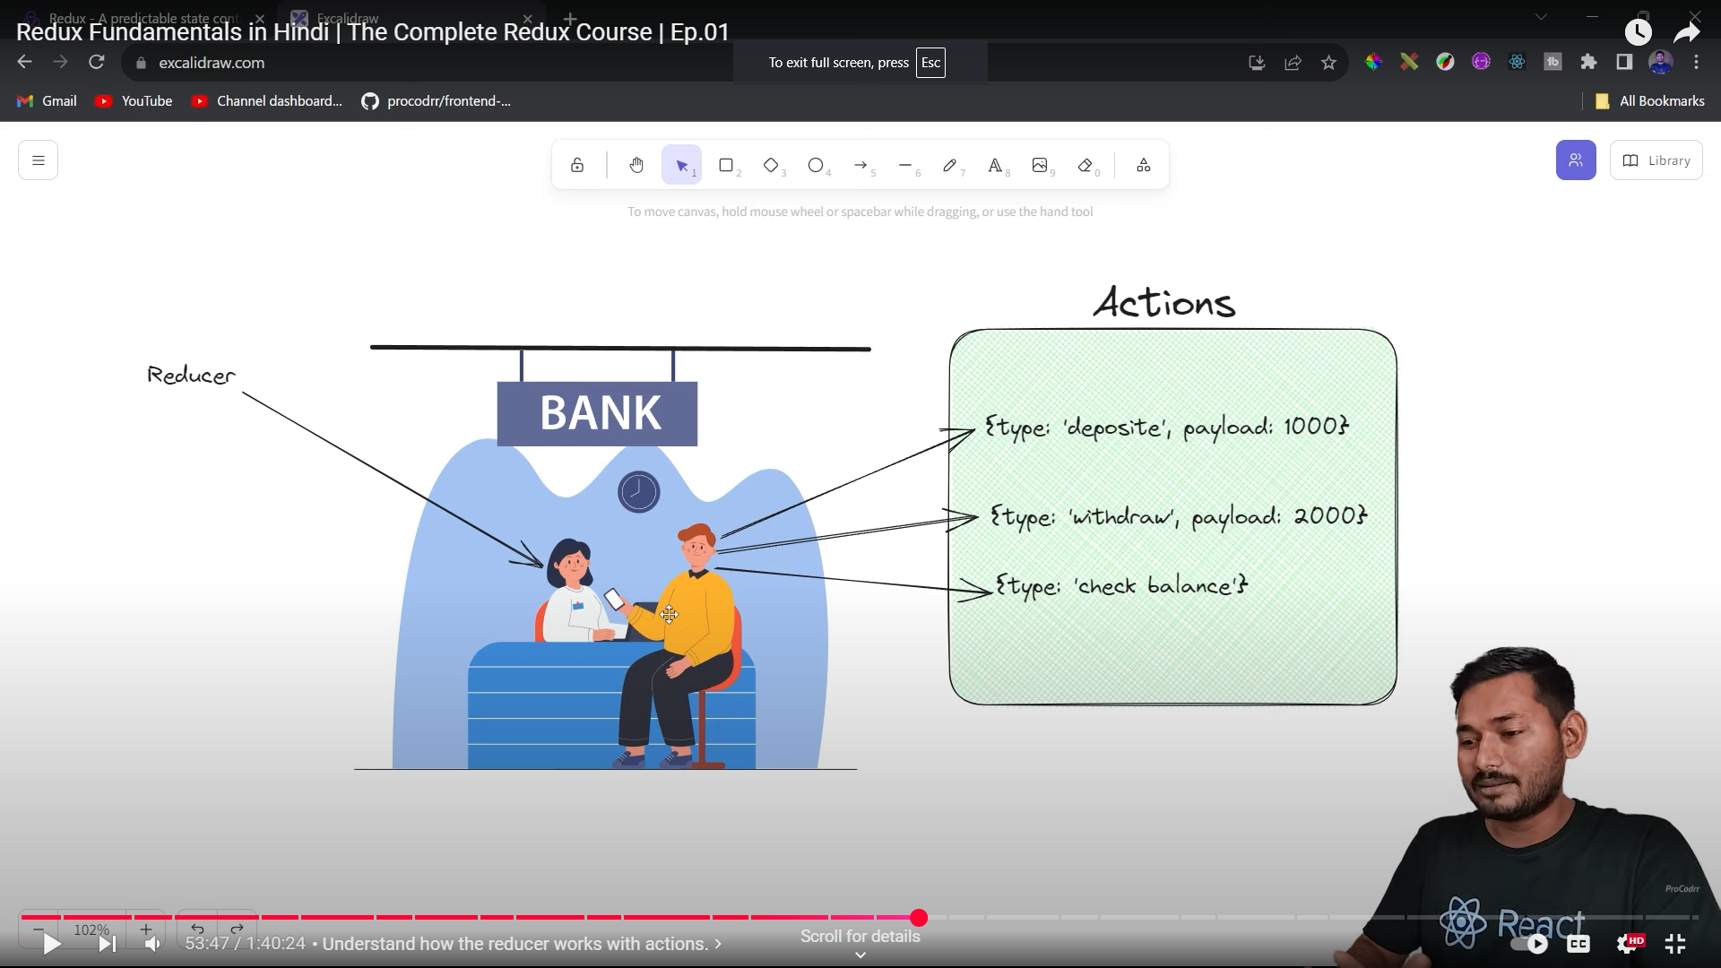Viewport: 1721px width, 968px height.
Task: Open All Bookmarks folder
Action: click(1650, 101)
